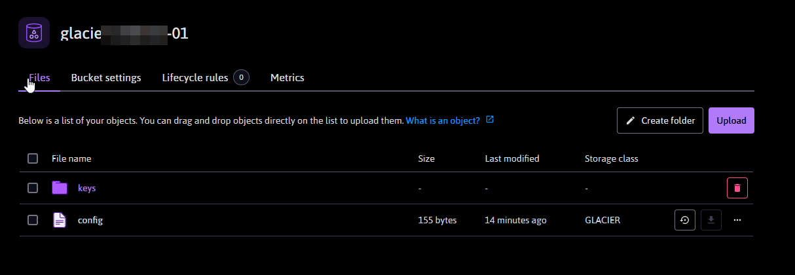Check the config file checkbox

[33, 220]
